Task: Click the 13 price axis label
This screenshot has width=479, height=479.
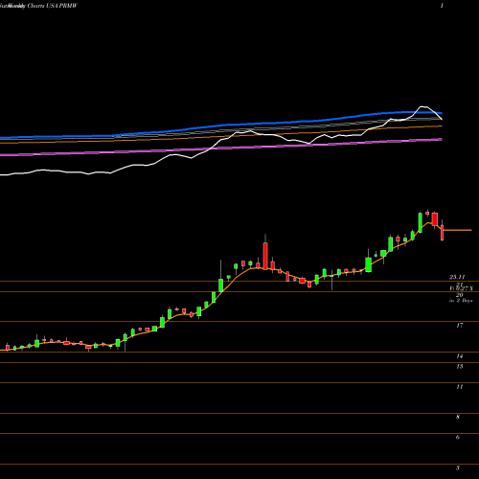Action: tap(460, 366)
